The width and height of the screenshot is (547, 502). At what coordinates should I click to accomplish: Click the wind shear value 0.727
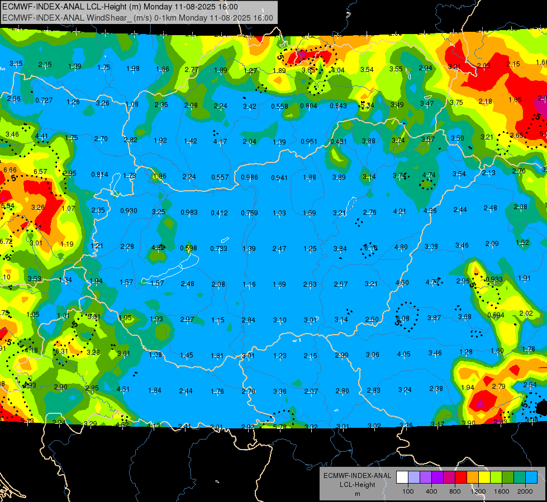coord(44,100)
